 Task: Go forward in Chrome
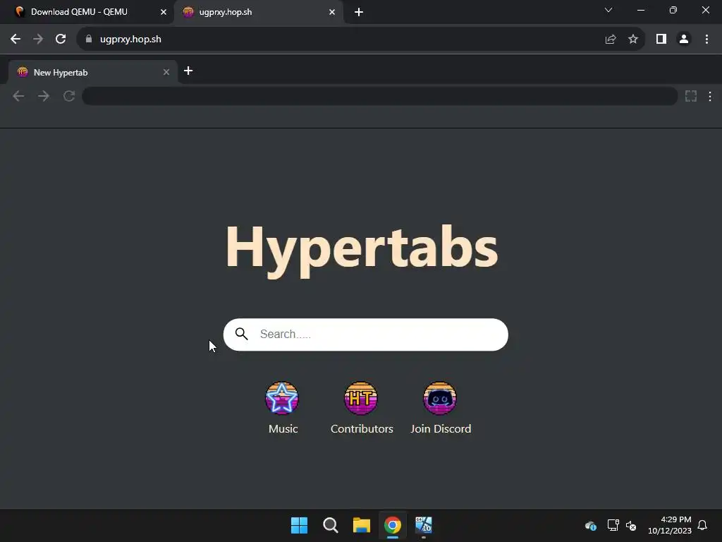[38, 40]
